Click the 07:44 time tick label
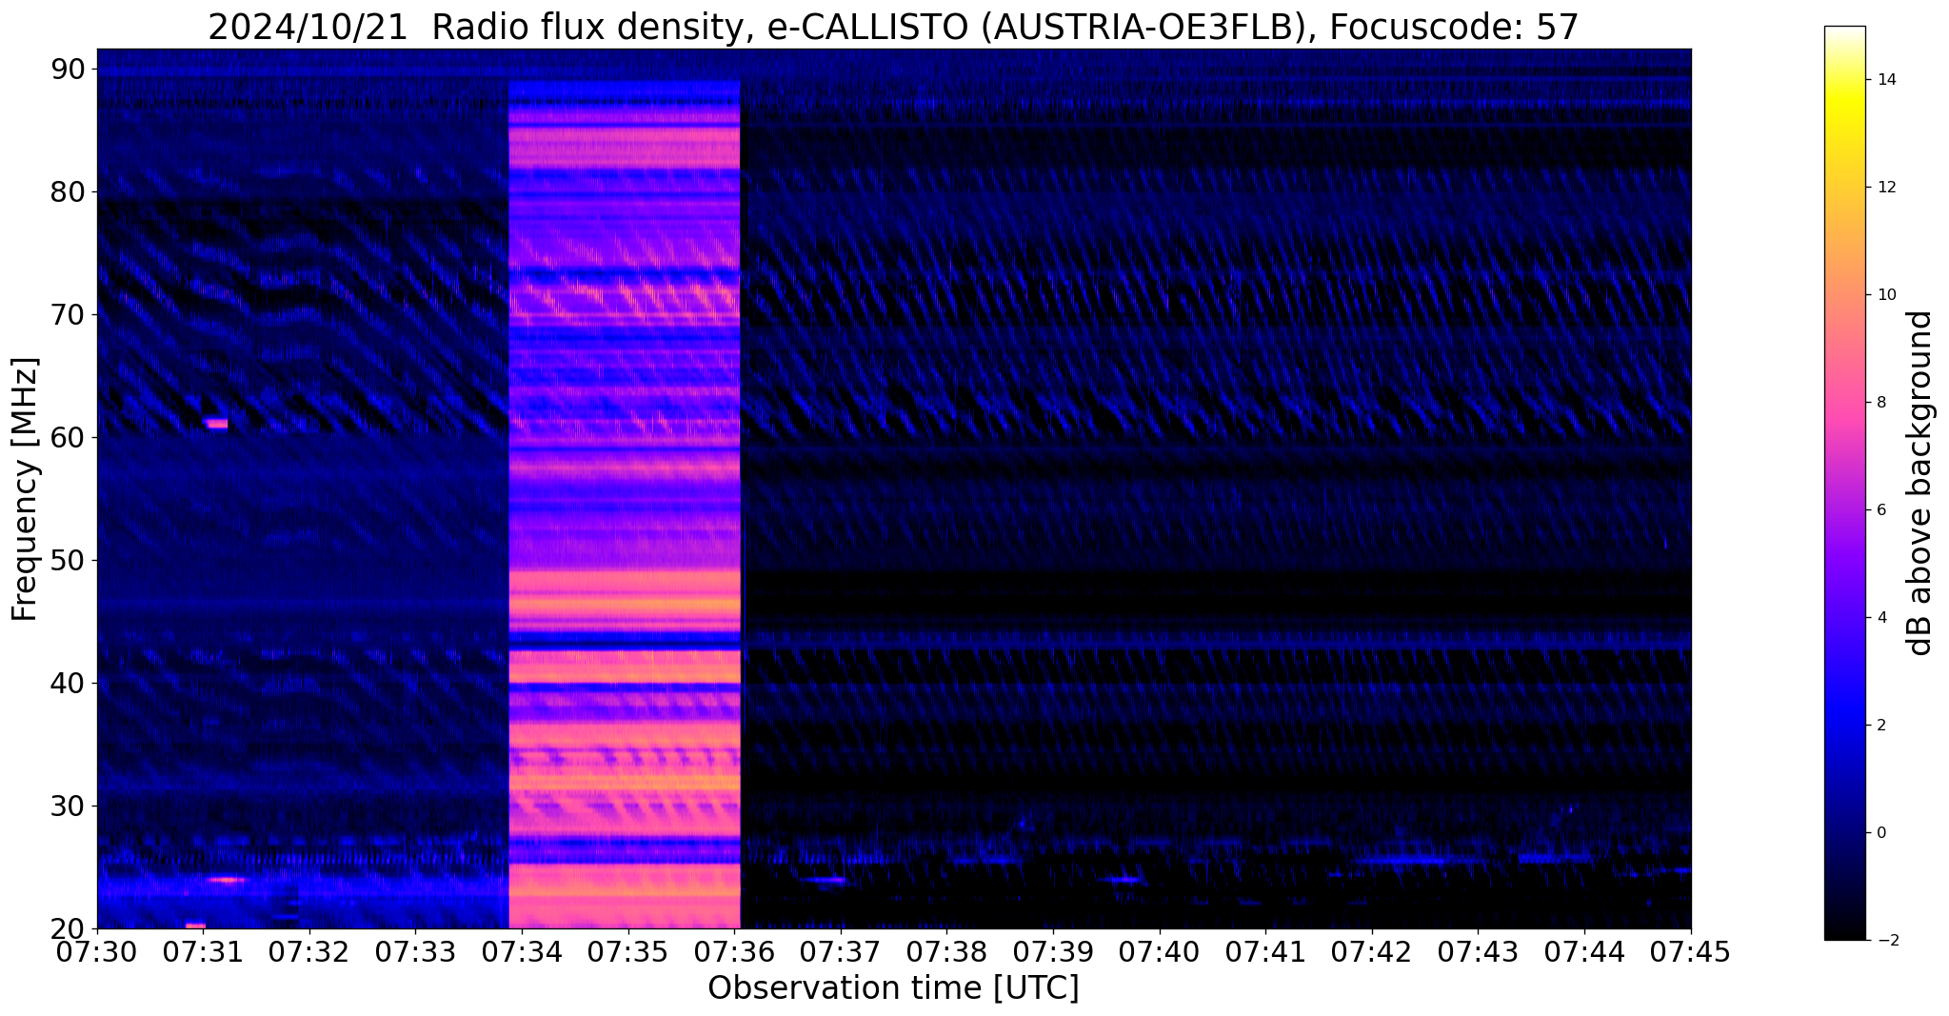The image size is (1949, 1016). (1584, 950)
